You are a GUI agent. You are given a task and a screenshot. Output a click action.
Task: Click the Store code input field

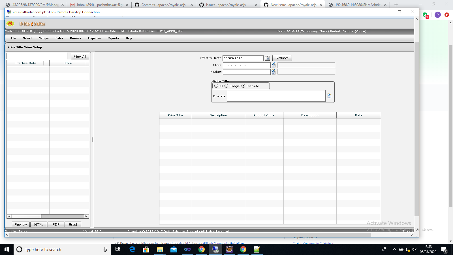click(x=247, y=65)
